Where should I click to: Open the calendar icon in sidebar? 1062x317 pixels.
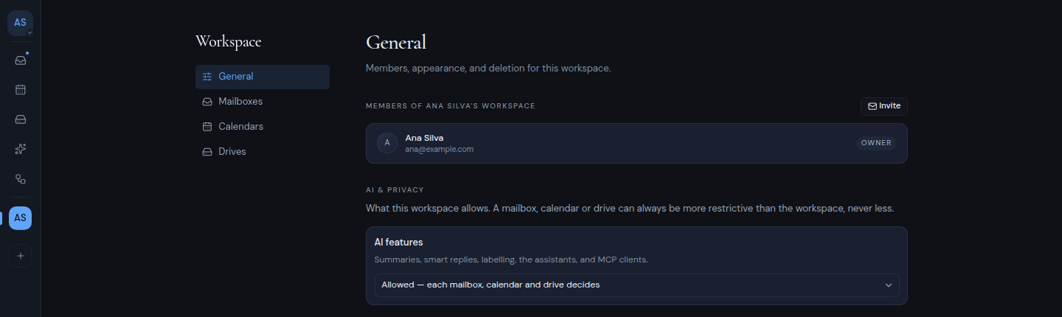(x=21, y=89)
